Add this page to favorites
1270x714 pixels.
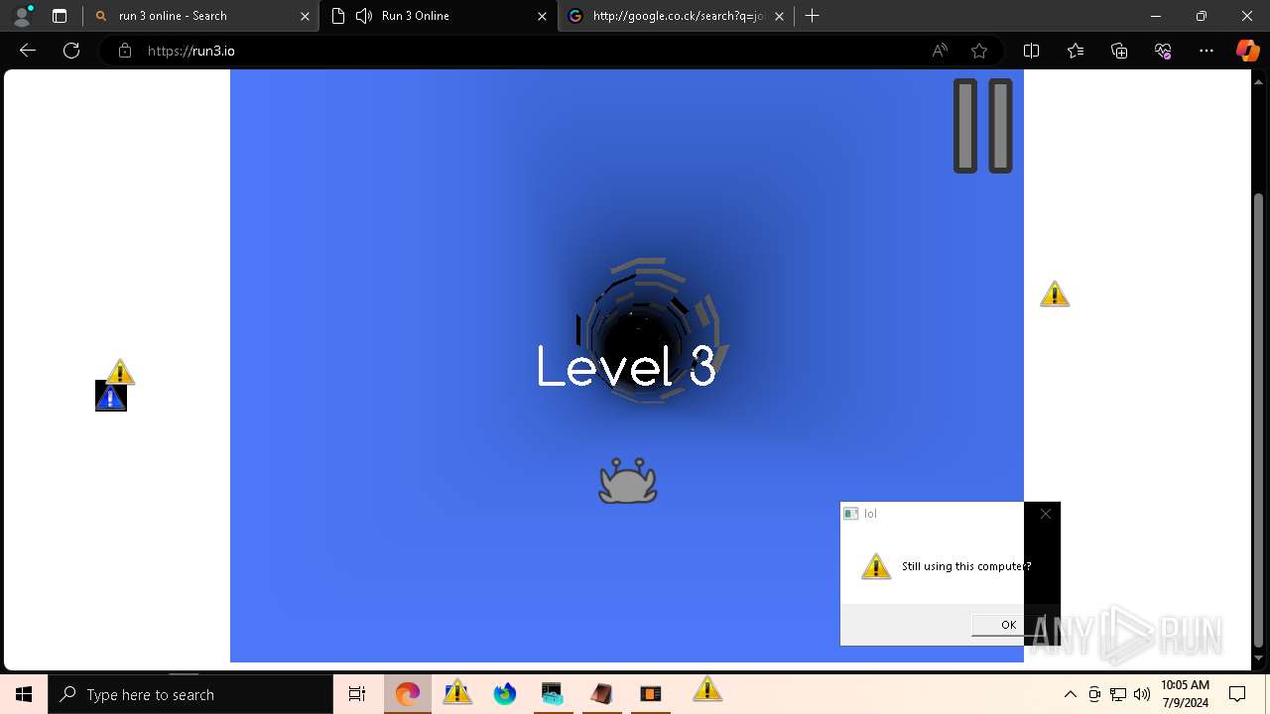(979, 51)
